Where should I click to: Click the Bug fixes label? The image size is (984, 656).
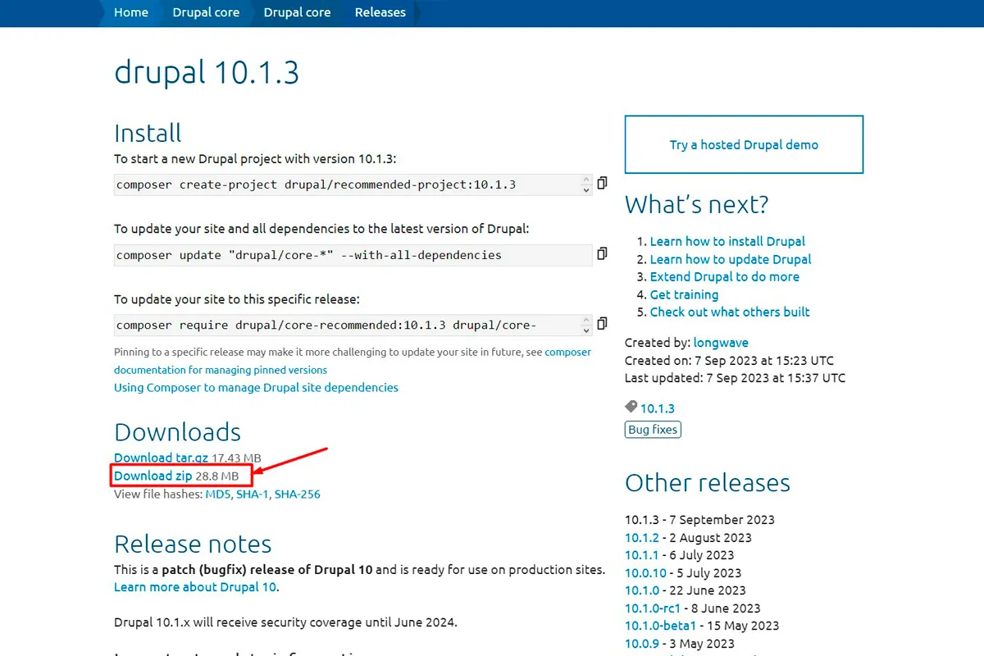pos(653,430)
